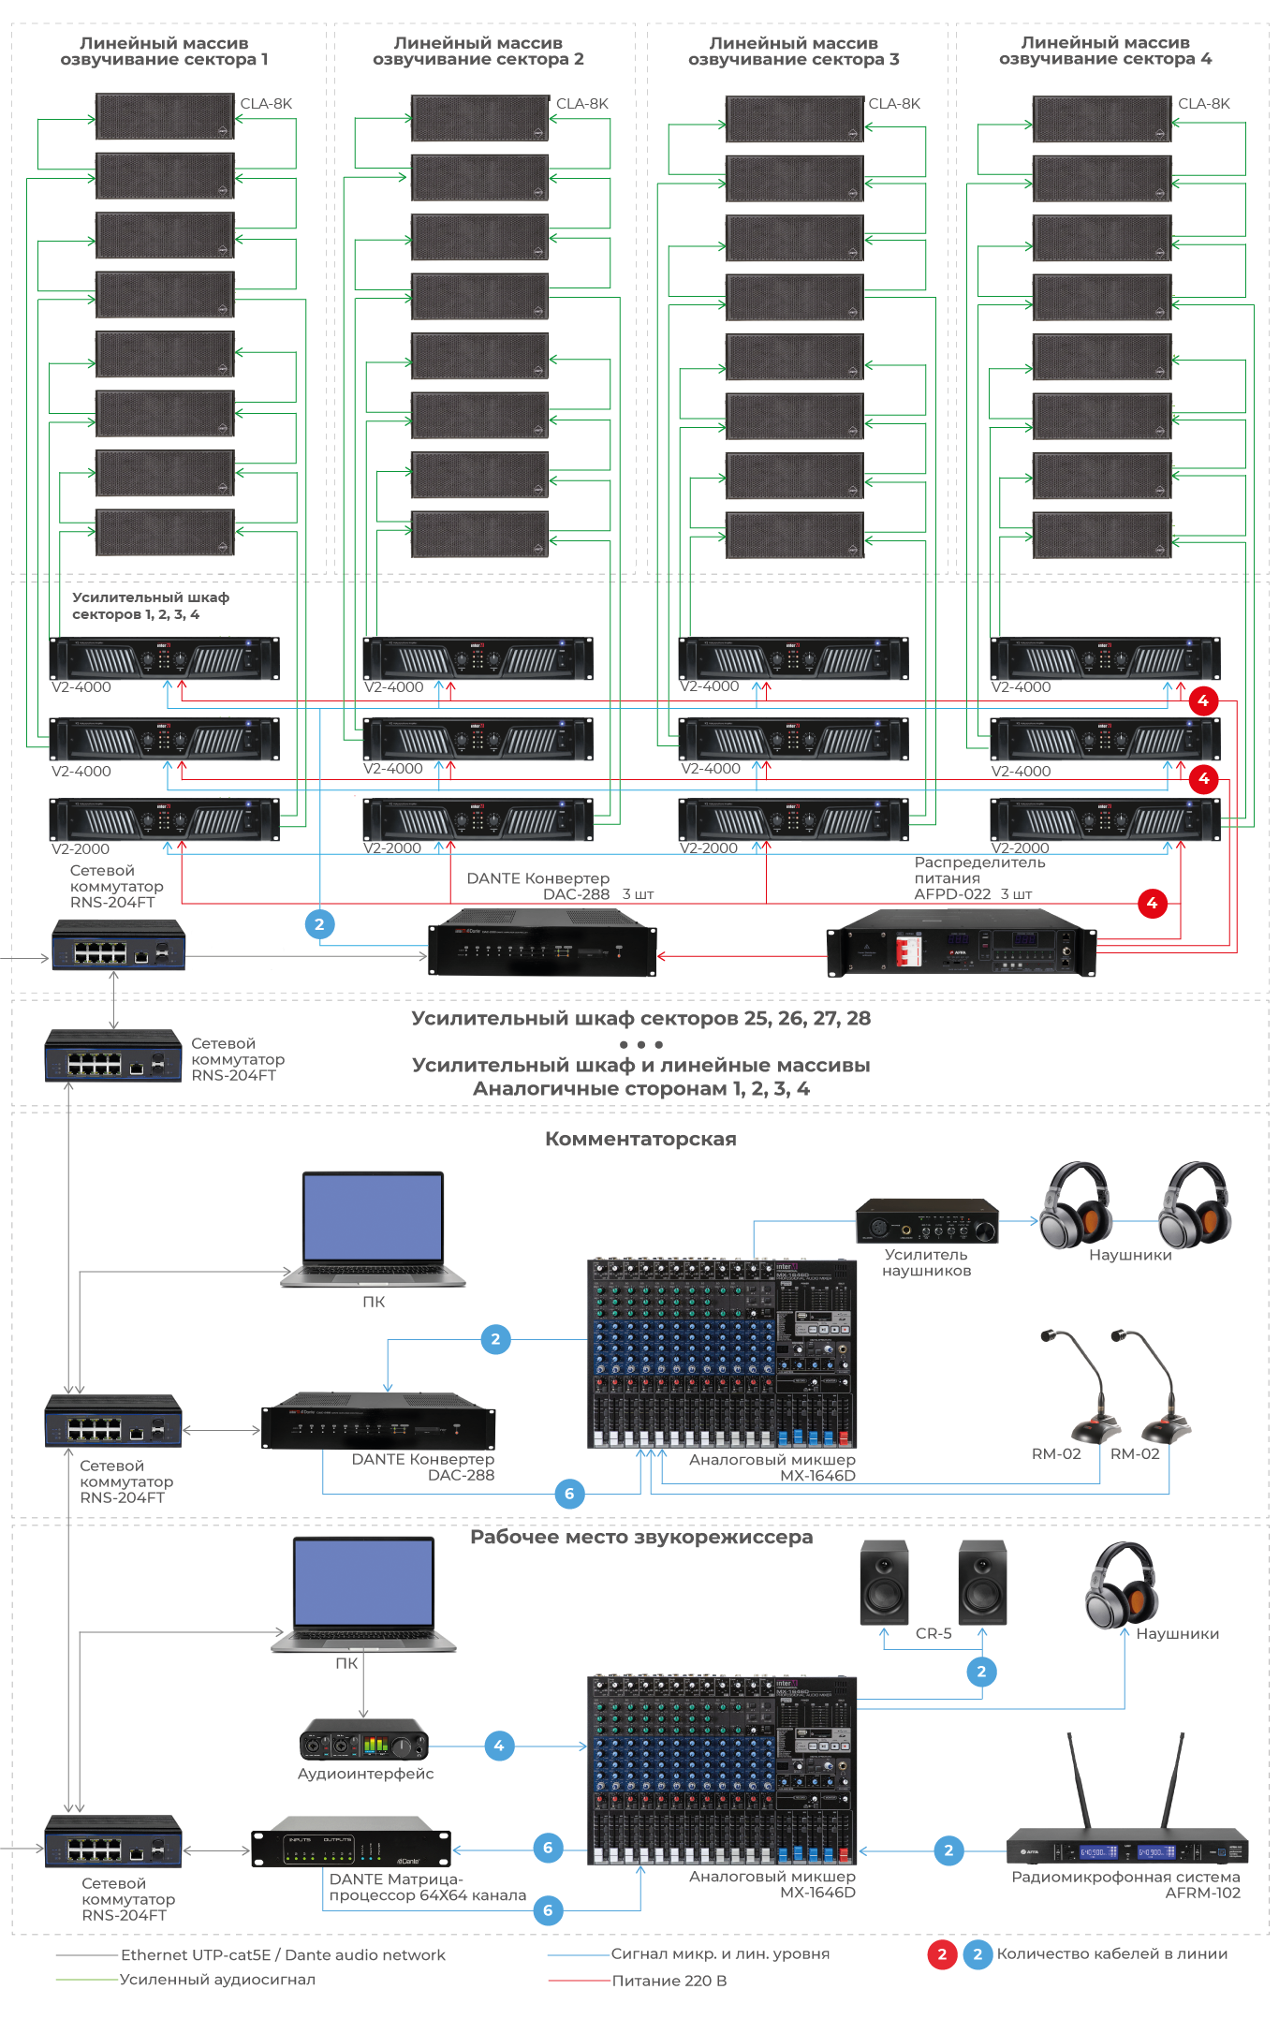Click the 'DANTE Матрица-процессор 64X64 канала' label

point(427,1887)
